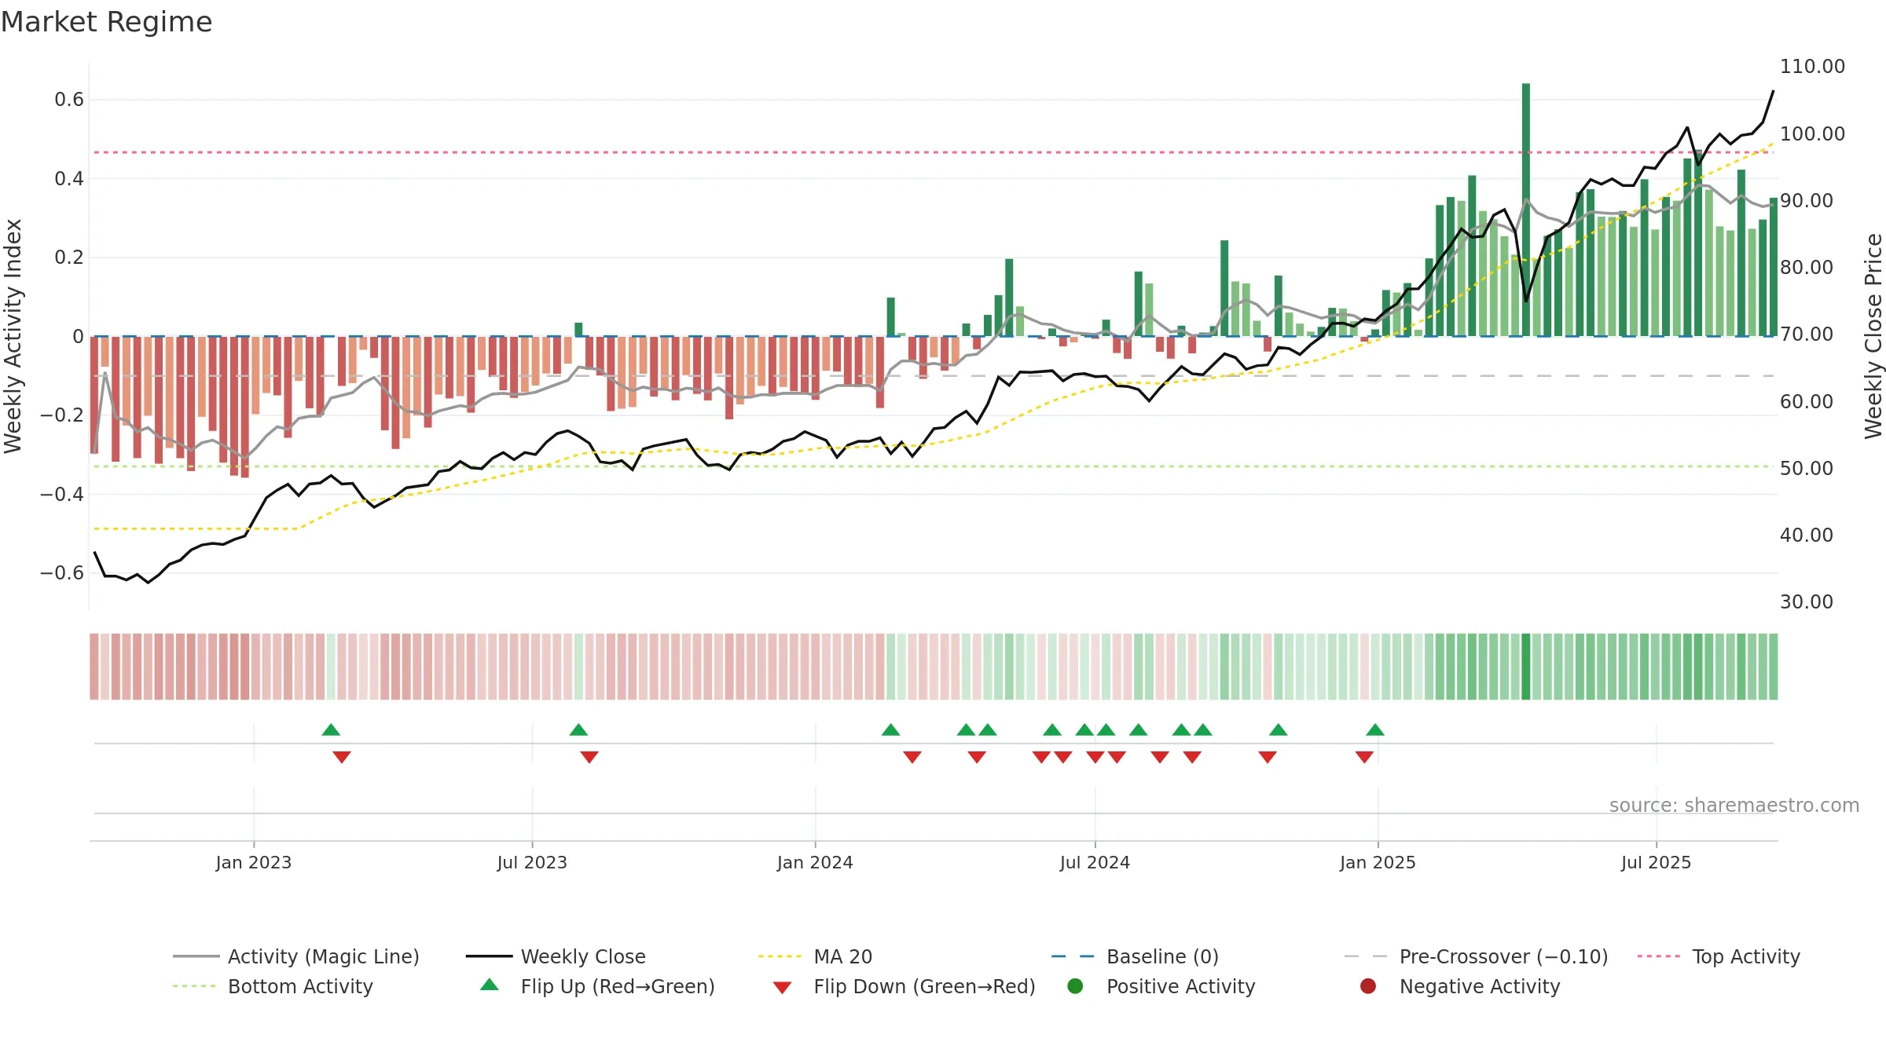Toggle the Activity (Magic Line) legend entry

coord(296,956)
